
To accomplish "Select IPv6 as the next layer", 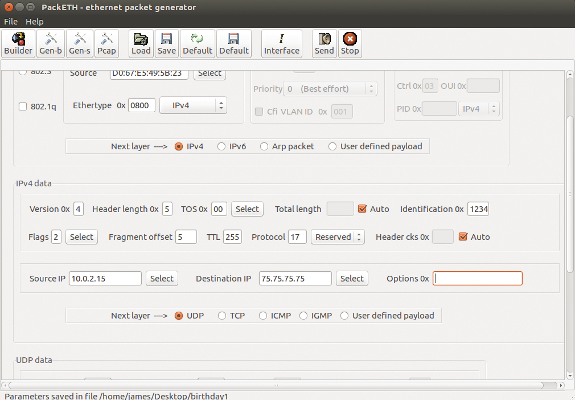I will point(221,146).
